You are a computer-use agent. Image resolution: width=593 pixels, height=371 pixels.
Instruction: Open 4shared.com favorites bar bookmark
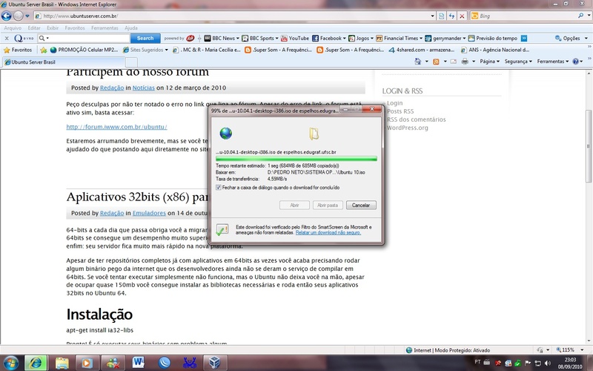pyautogui.click(x=422, y=50)
